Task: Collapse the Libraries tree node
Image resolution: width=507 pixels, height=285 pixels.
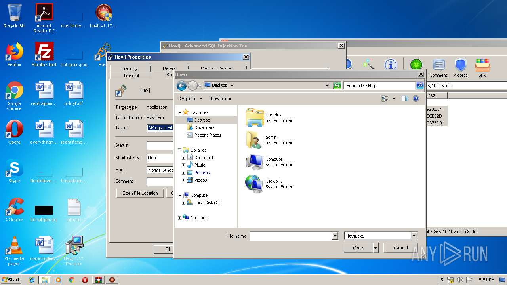Action: [x=179, y=150]
